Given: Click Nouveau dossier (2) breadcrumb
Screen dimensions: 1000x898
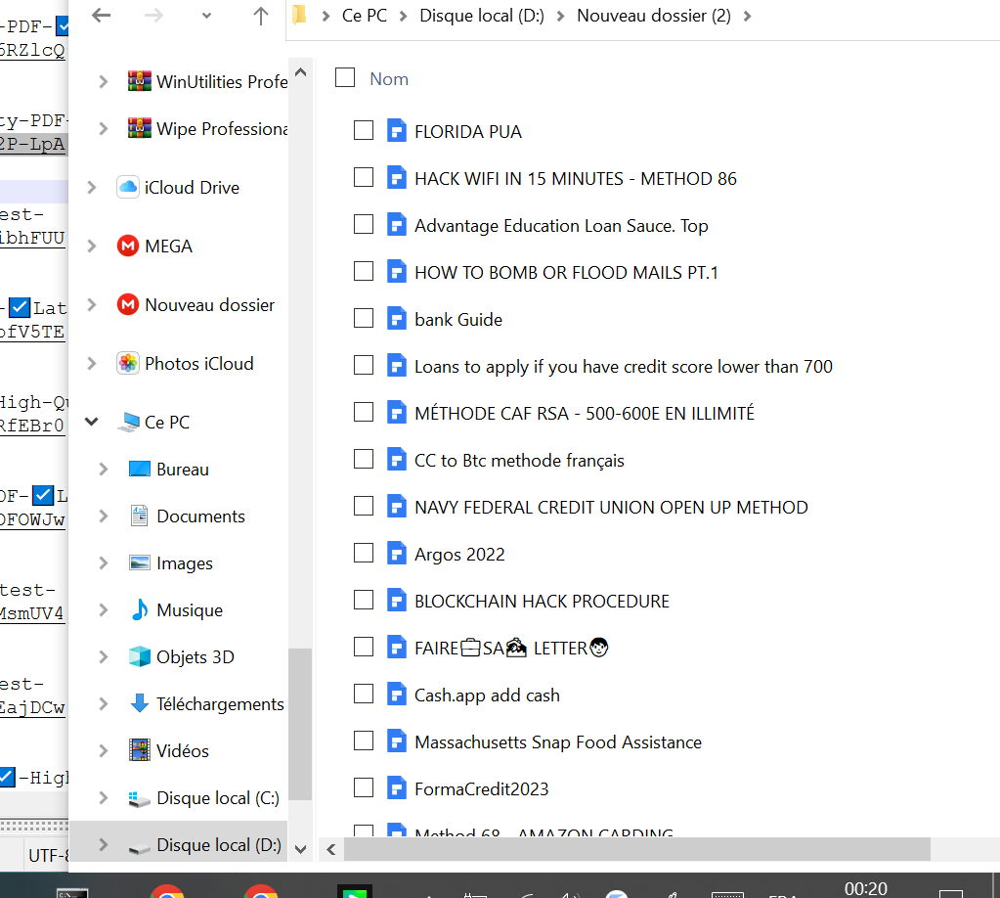Looking at the screenshot, I should coord(654,16).
